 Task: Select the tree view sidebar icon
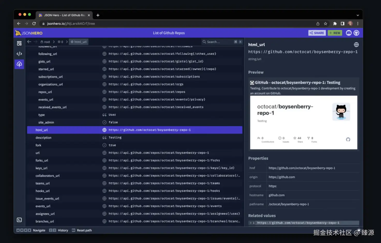tap(19, 64)
